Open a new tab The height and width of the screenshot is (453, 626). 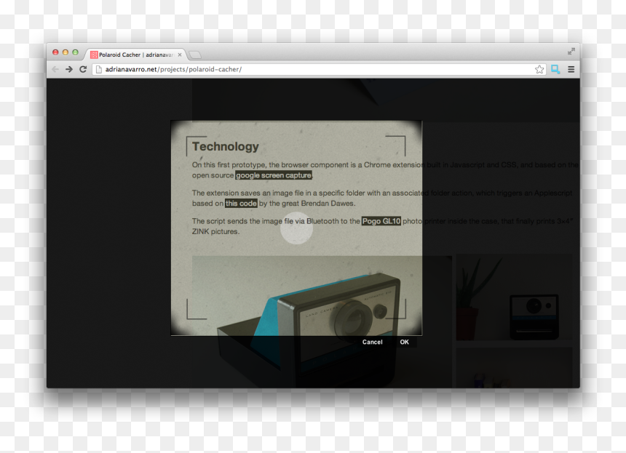click(x=195, y=55)
